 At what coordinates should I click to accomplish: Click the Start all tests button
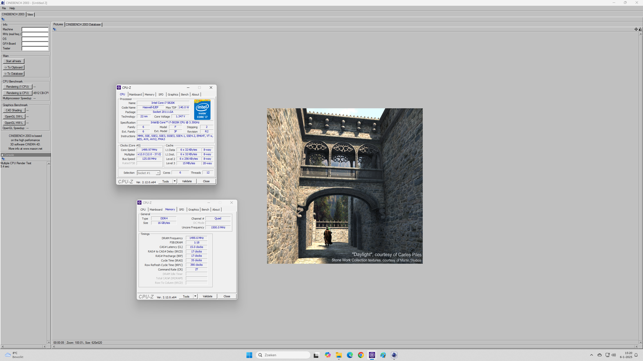14,61
